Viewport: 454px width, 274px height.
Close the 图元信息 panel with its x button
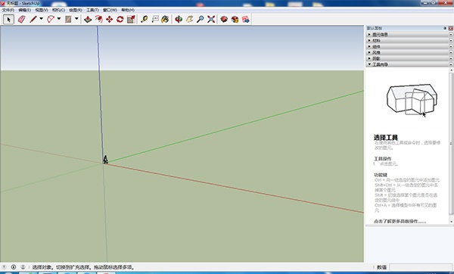click(x=451, y=35)
